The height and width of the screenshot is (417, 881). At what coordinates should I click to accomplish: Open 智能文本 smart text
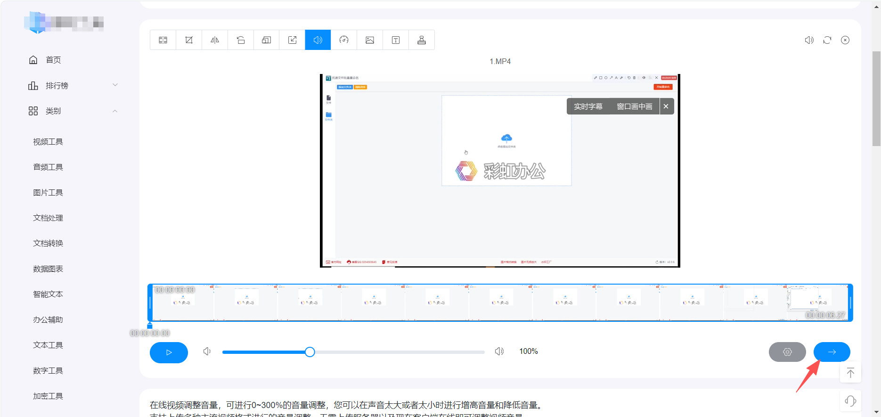click(x=48, y=294)
